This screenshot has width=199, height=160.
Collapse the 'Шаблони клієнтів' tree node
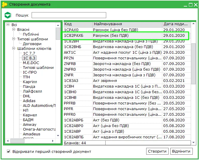pos(14,48)
